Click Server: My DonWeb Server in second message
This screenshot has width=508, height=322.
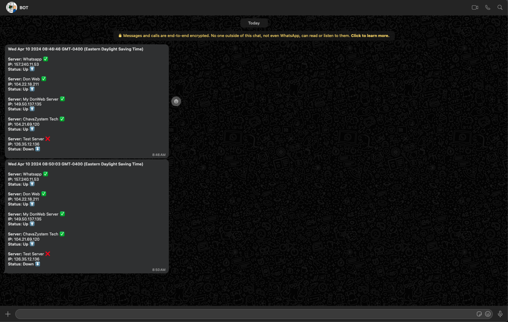tap(36, 214)
